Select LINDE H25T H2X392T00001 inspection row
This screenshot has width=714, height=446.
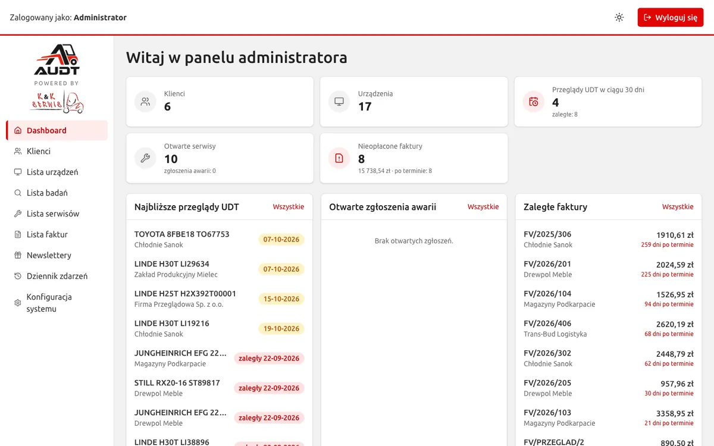coord(219,299)
